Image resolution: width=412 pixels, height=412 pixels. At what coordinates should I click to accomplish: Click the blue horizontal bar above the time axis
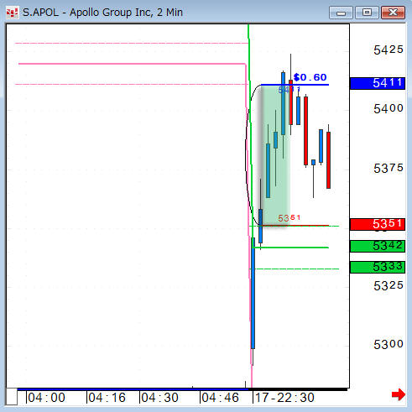(x=133, y=389)
